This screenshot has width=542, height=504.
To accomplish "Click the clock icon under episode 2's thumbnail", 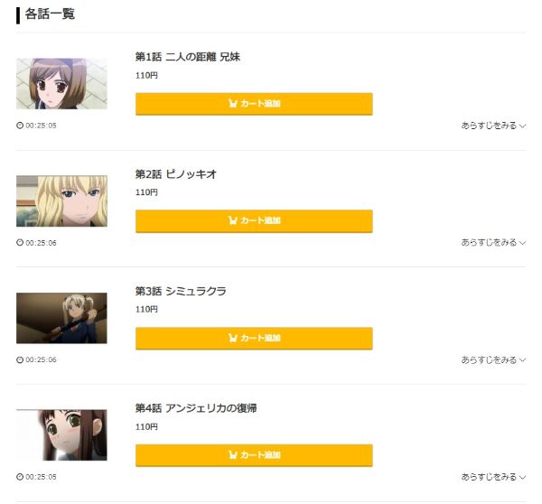I will (x=20, y=242).
